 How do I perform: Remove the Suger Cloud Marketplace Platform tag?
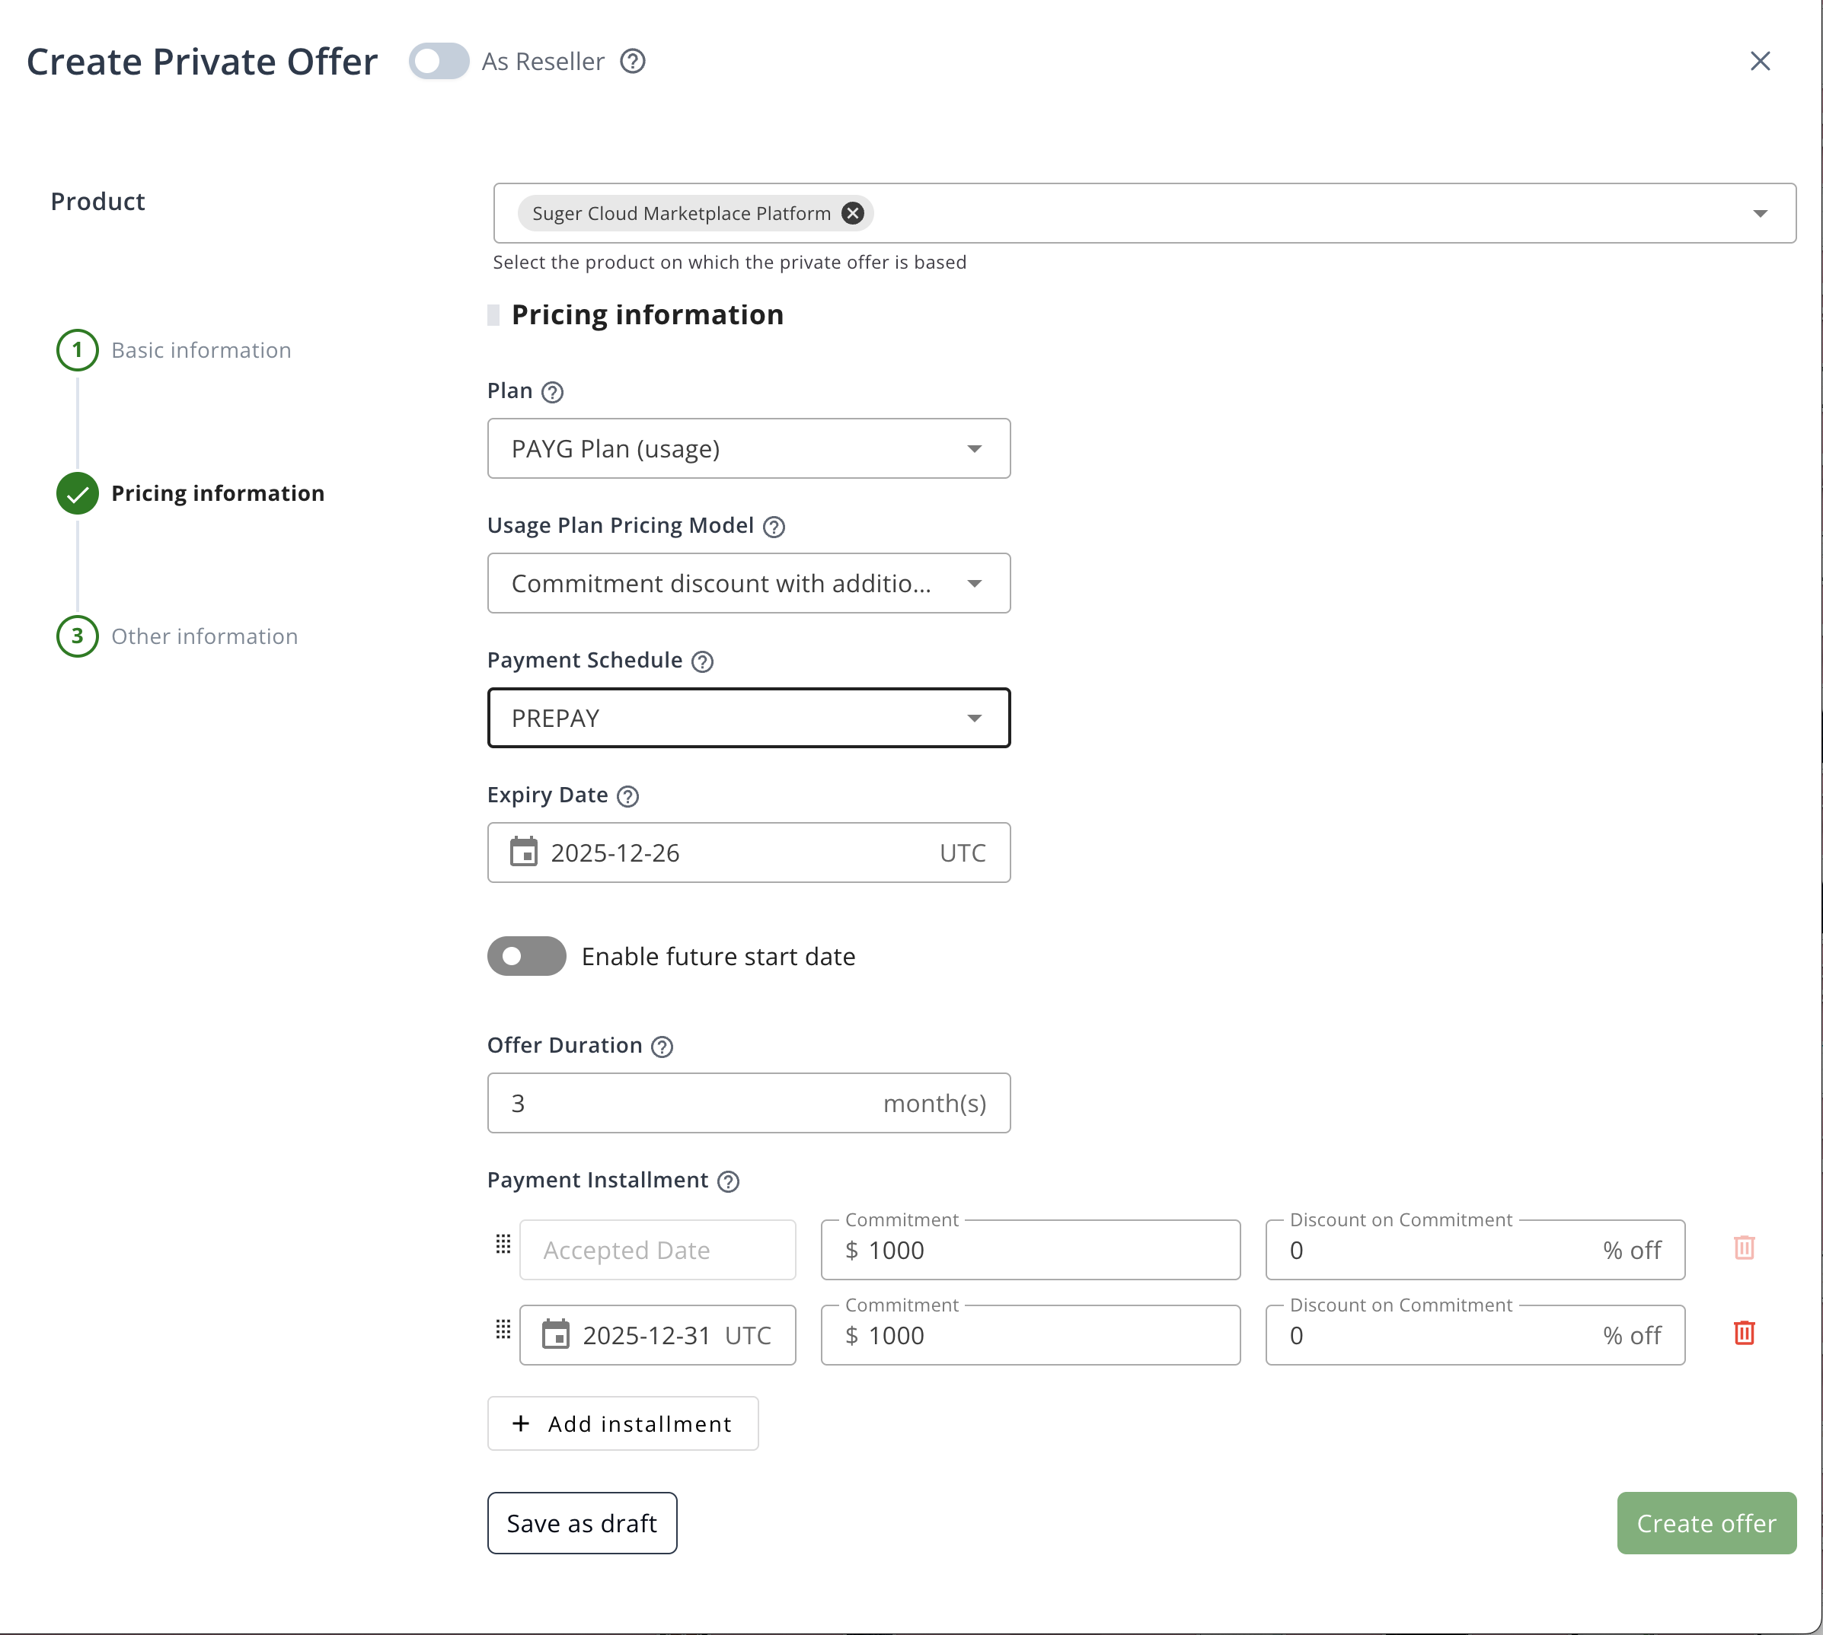[852, 213]
